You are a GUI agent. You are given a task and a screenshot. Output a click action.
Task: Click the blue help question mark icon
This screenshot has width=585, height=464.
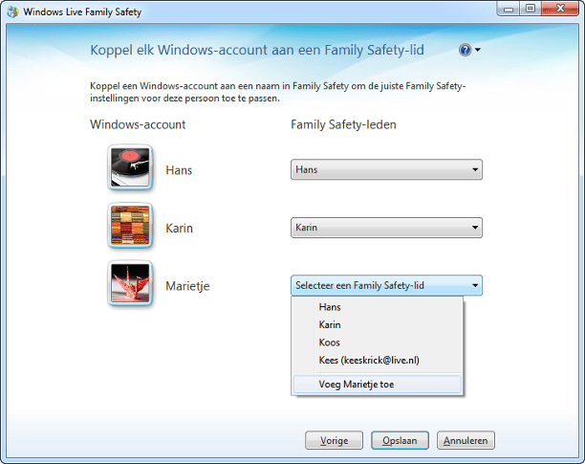tap(465, 50)
